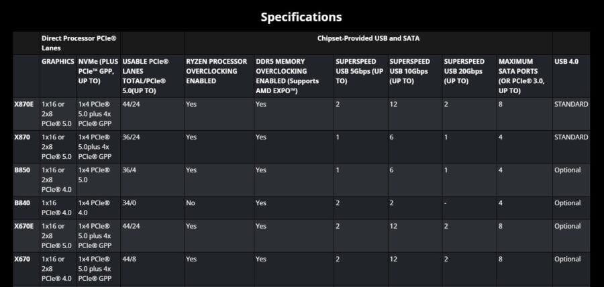Click the 44/8 cell in X670 row
Screen dimensions: 604x287
coord(129,260)
